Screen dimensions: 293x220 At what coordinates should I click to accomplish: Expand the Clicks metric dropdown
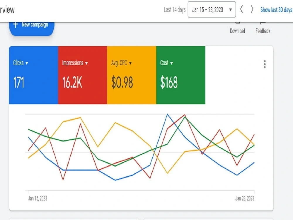[21, 63]
